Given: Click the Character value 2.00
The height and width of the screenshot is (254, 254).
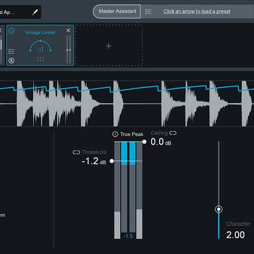Looking at the screenshot, I should pos(236,235).
